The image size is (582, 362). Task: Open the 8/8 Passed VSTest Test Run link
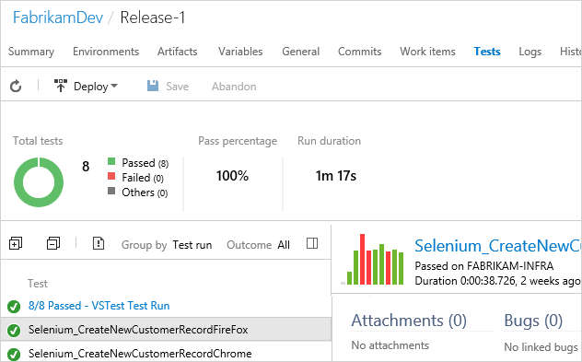point(99,306)
